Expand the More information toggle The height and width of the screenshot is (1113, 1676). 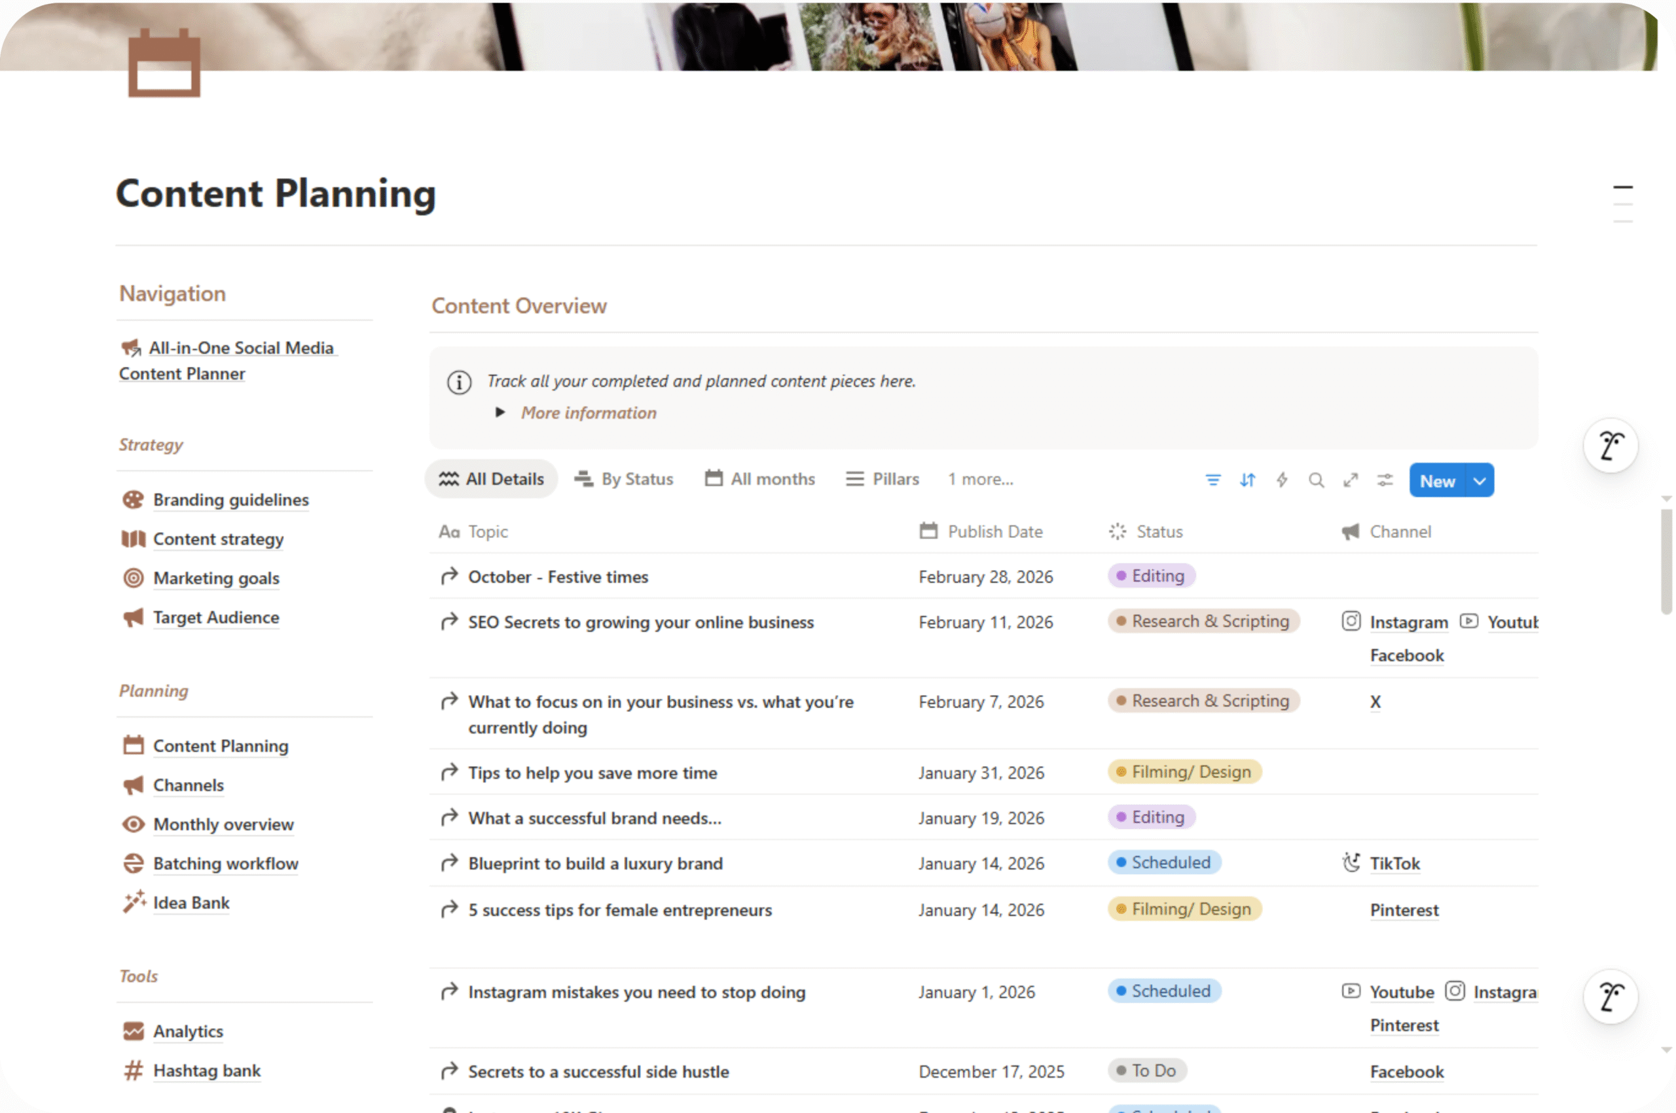pos(500,412)
